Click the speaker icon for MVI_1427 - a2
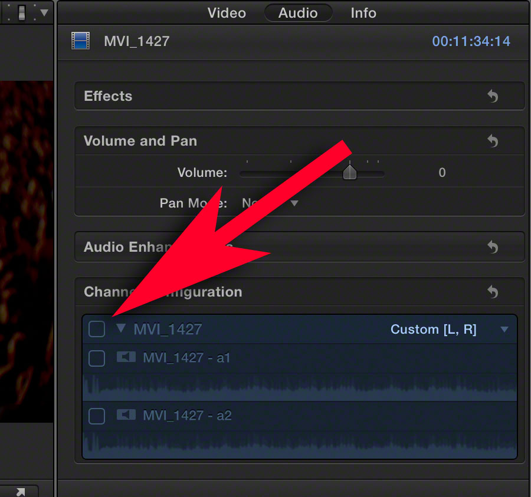This screenshot has height=497, width=531. point(126,414)
